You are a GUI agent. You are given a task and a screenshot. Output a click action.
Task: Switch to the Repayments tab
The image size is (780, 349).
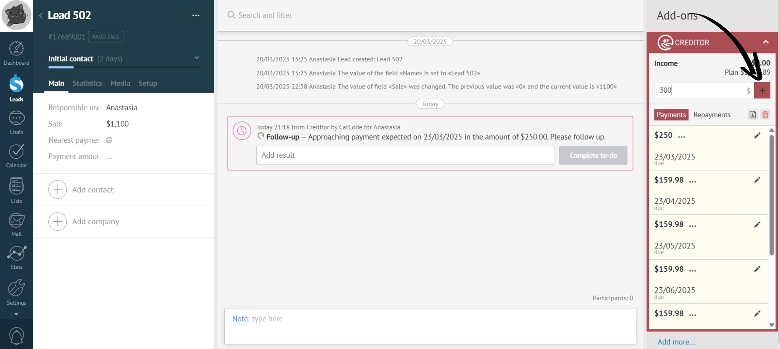[712, 115]
